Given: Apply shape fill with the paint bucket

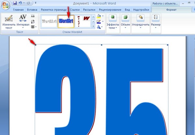Looking at the screenshot, I should 99,16.
